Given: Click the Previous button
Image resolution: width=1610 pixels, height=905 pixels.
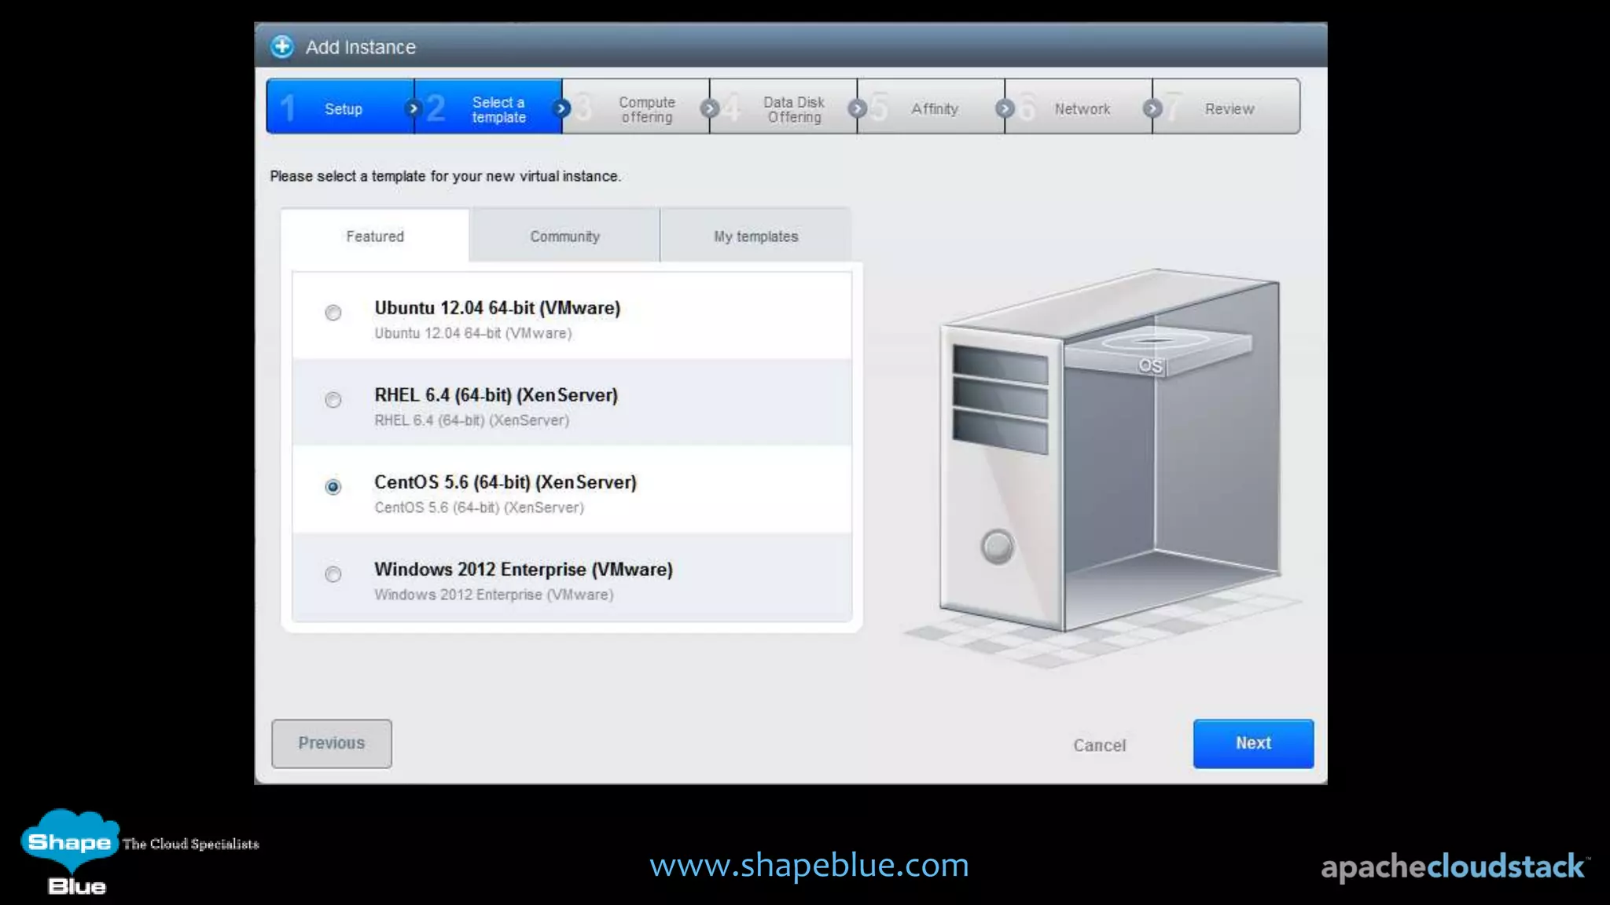Looking at the screenshot, I should 332,743.
